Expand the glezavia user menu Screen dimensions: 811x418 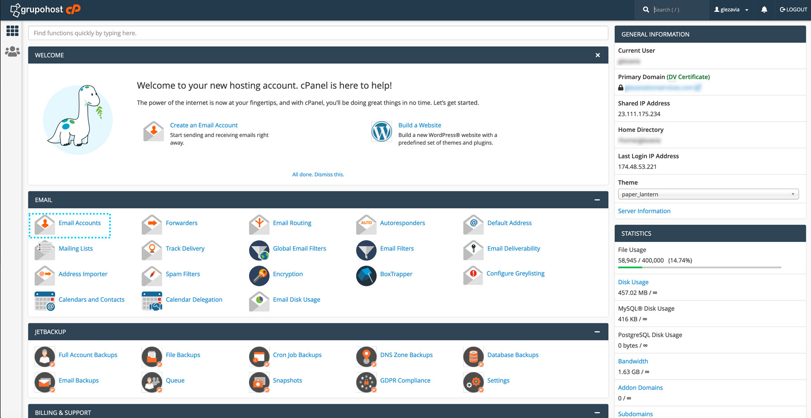pos(731,9)
